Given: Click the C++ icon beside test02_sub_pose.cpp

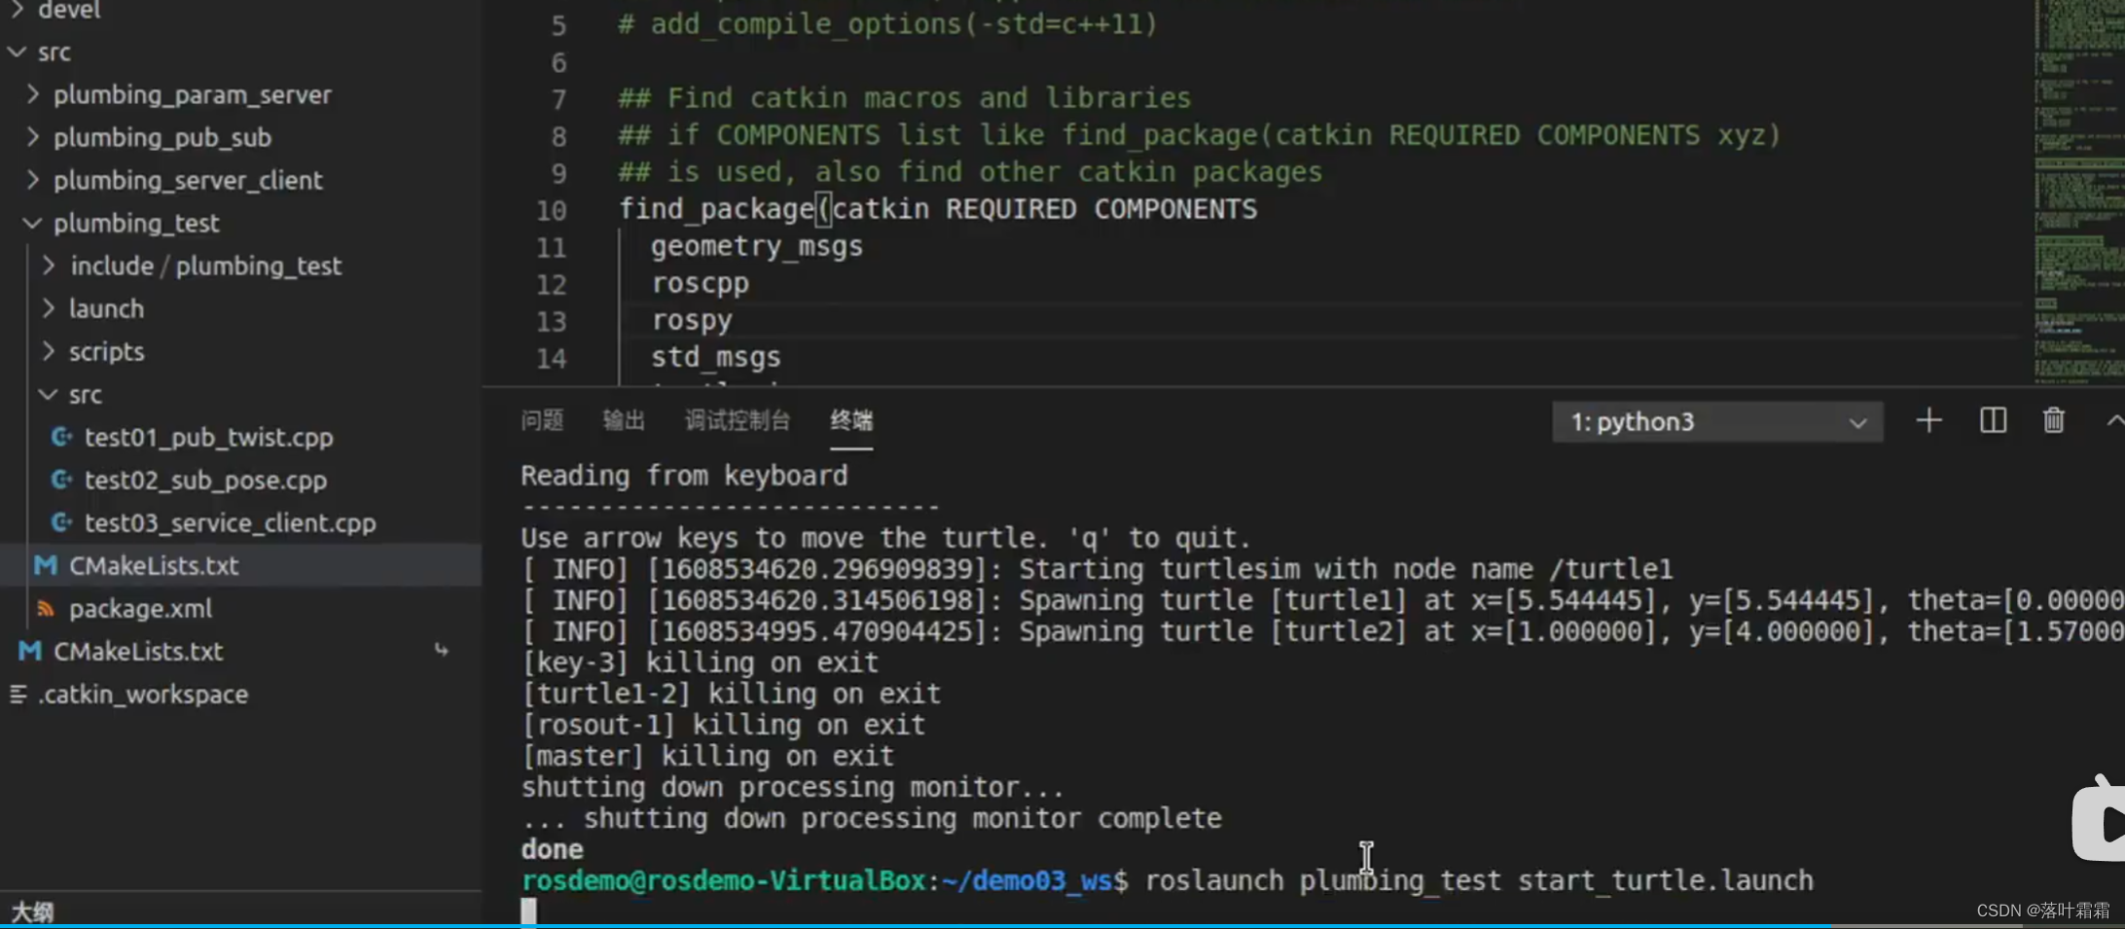Looking at the screenshot, I should (x=61, y=480).
